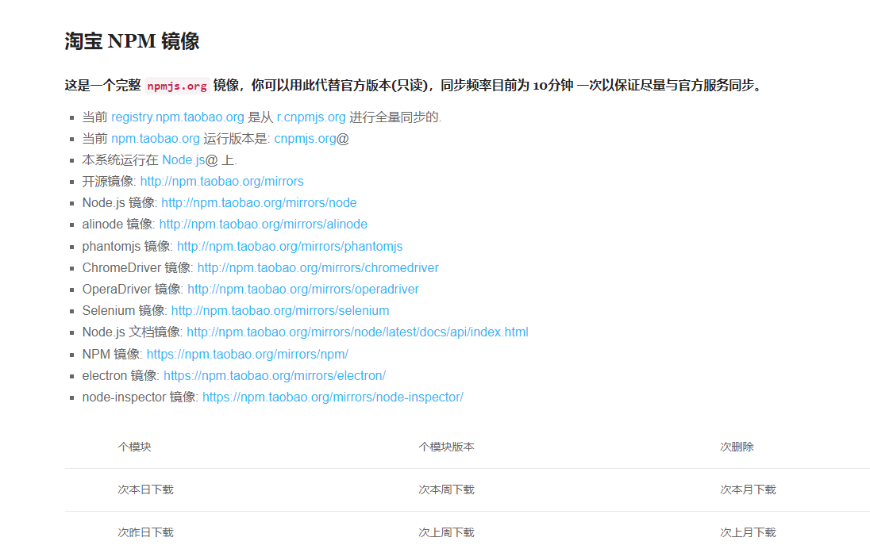Open the registry.npm.taobao.org link
This screenshot has height=549, width=870.
tap(178, 117)
